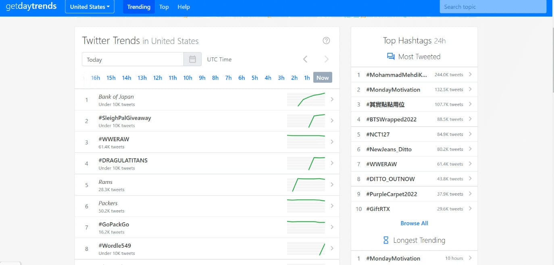Image resolution: width=554 pixels, height=265 pixels.
Task: Expand chevron on Packers row
Action: click(332, 206)
